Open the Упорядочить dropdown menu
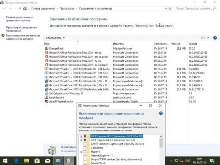The image size is (220, 165). [x=55, y=38]
